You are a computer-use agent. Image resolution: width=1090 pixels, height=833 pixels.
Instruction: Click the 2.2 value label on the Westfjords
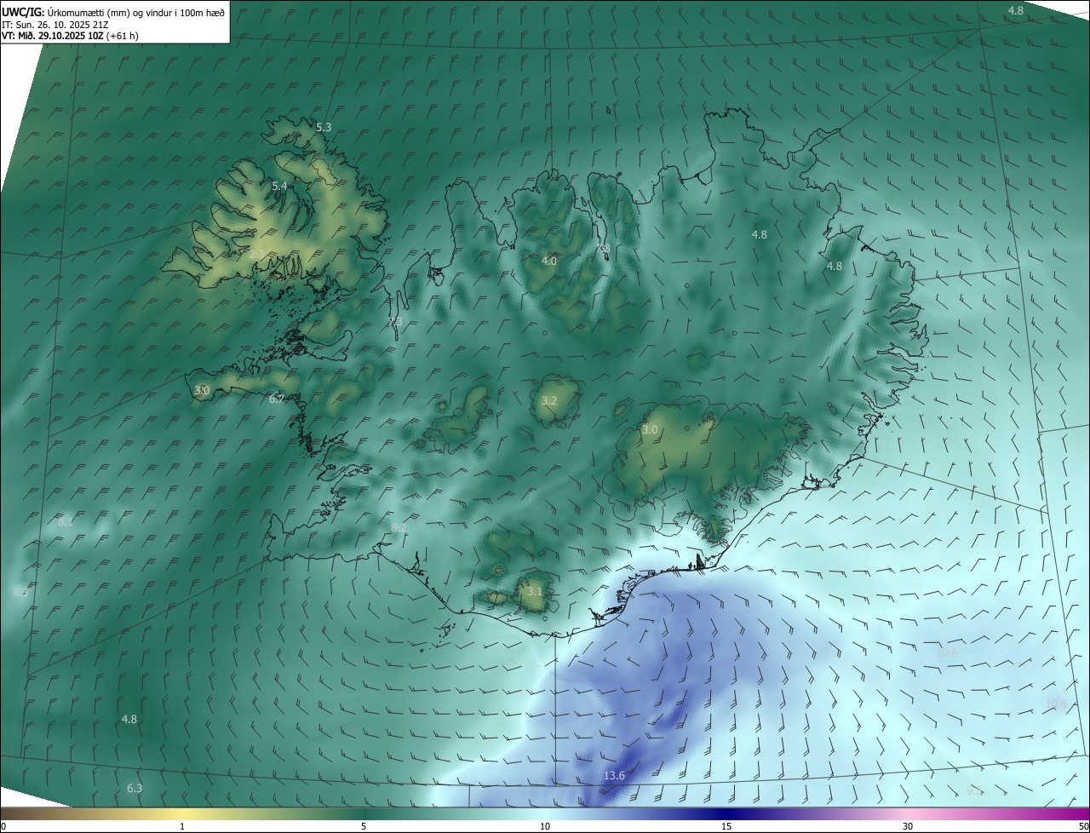click(x=257, y=254)
